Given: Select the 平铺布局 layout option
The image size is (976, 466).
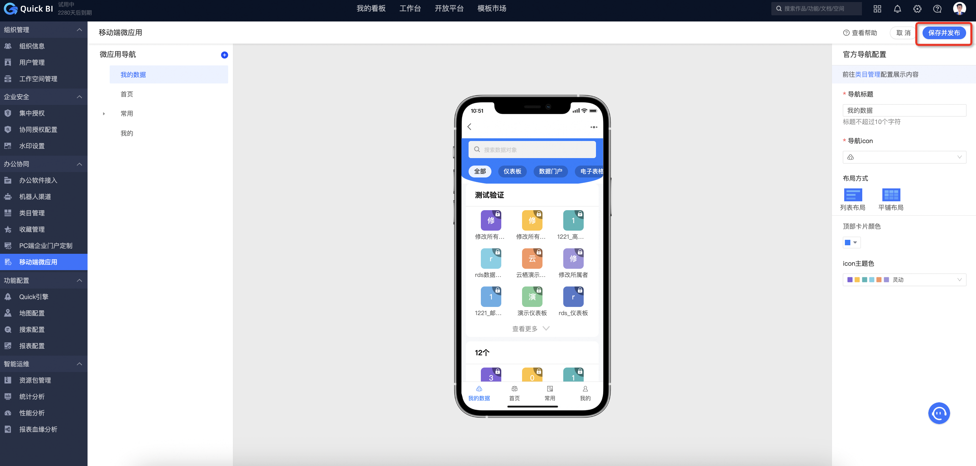Looking at the screenshot, I should coord(891,195).
